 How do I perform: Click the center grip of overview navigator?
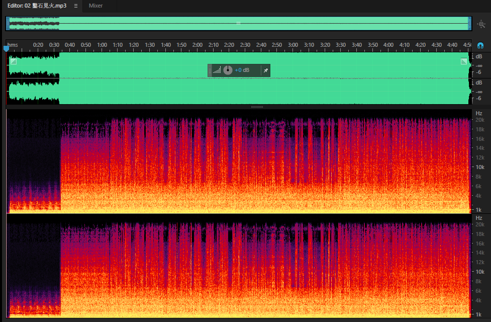238,23
